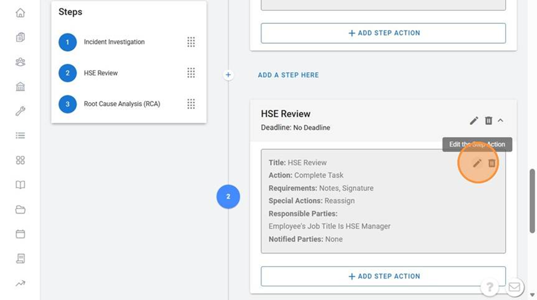Image resolution: width=537 pixels, height=300 pixels.
Task: Collapse the HSE Review step card
Action: [501, 121]
